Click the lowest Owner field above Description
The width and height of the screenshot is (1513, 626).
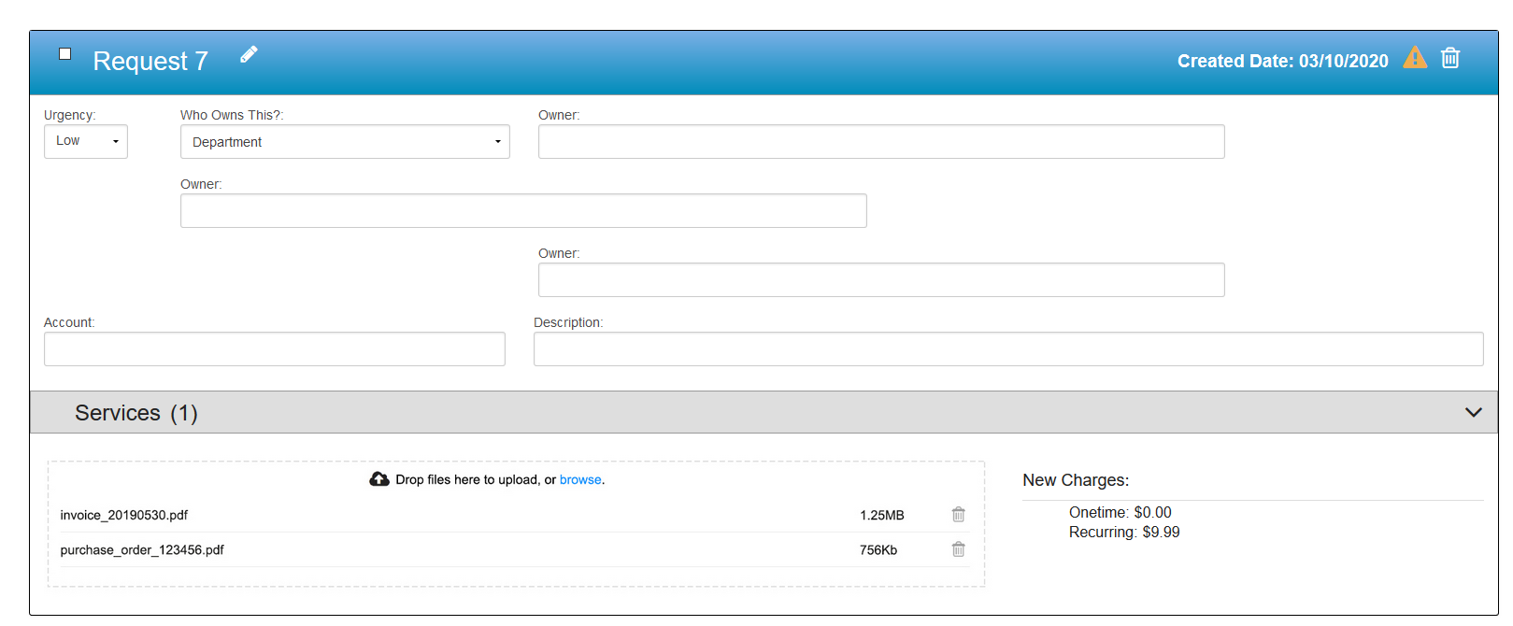(880, 280)
